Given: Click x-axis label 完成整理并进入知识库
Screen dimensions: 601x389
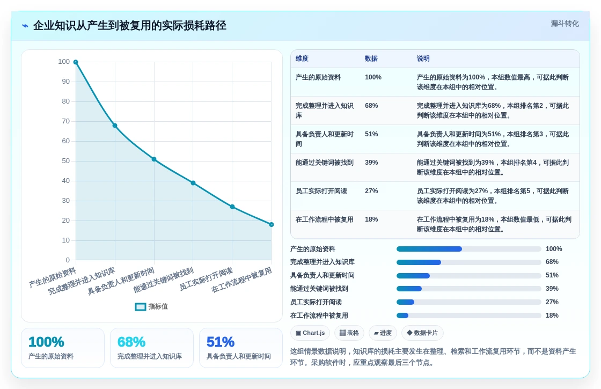Looking at the screenshot, I should pos(82,281).
